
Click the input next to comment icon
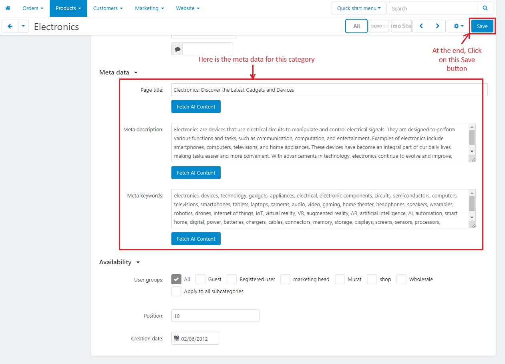(207, 49)
